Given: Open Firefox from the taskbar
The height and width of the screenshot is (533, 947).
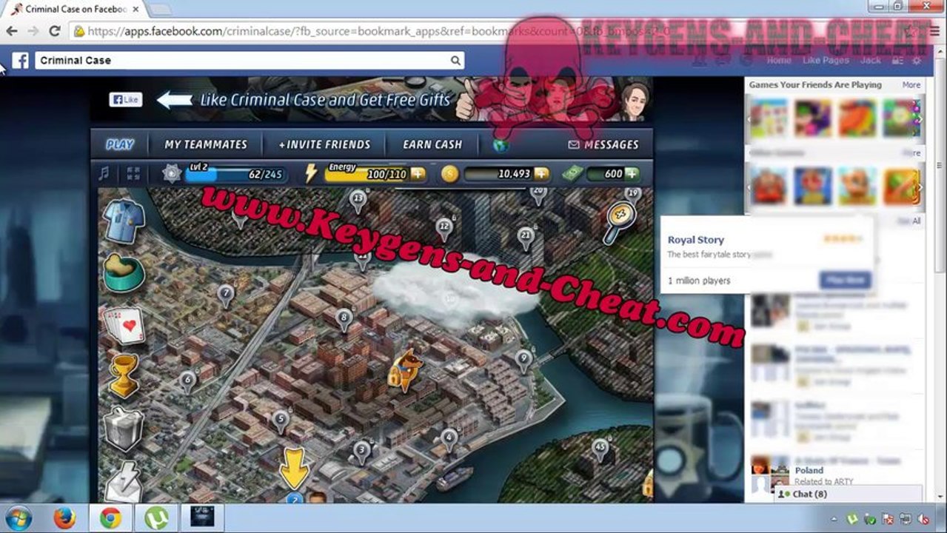Looking at the screenshot, I should pos(65,517).
